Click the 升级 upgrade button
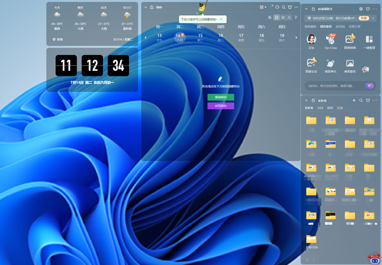382x265 pixels. click(x=364, y=18)
